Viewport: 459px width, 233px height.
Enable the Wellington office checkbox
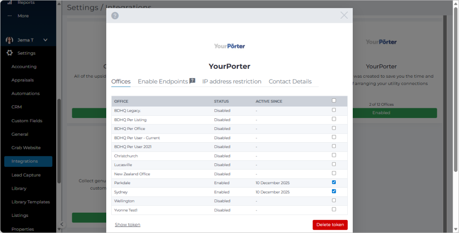click(x=334, y=201)
